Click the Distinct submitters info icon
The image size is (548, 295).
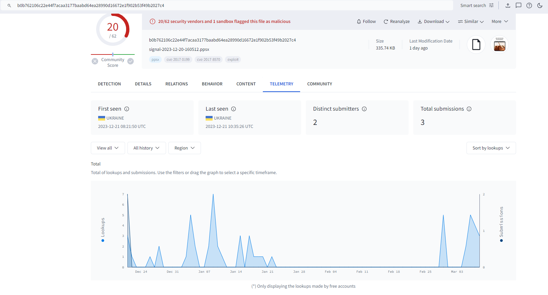(x=364, y=109)
